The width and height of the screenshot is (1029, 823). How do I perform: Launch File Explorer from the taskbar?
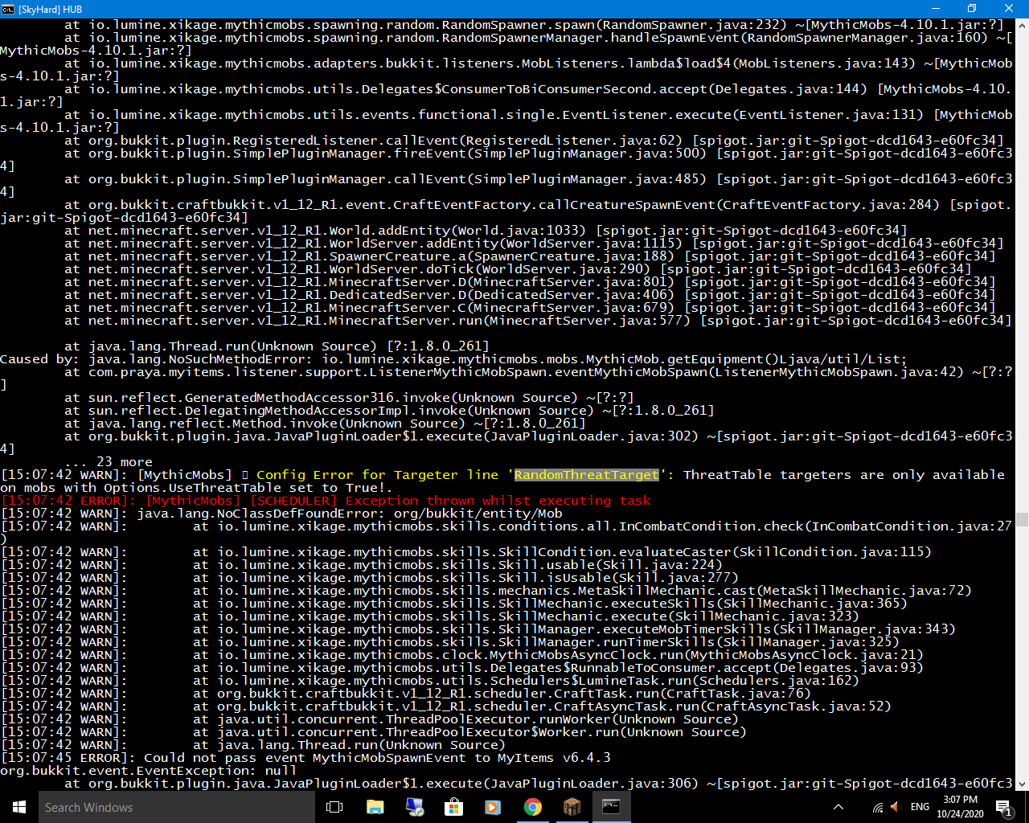(375, 807)
